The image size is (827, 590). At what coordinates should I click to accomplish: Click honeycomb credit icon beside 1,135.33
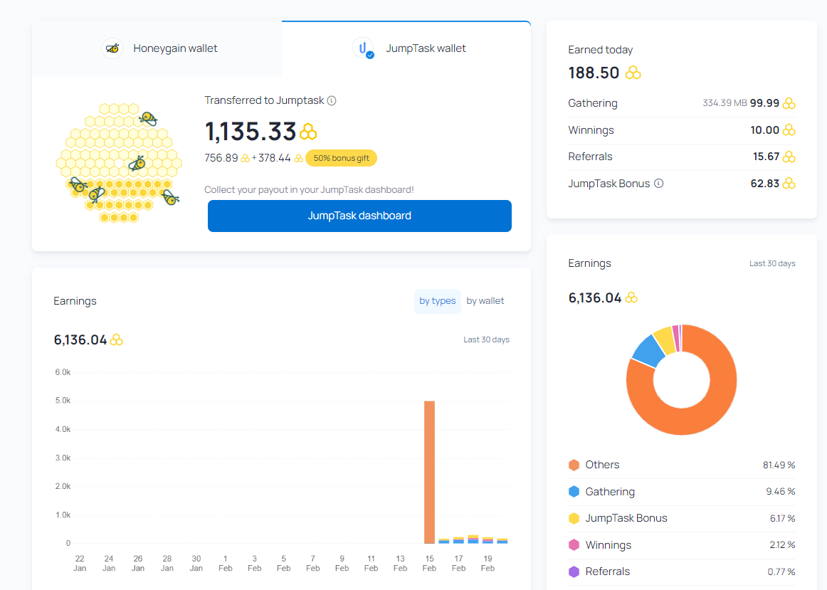[x=308, y=132]
